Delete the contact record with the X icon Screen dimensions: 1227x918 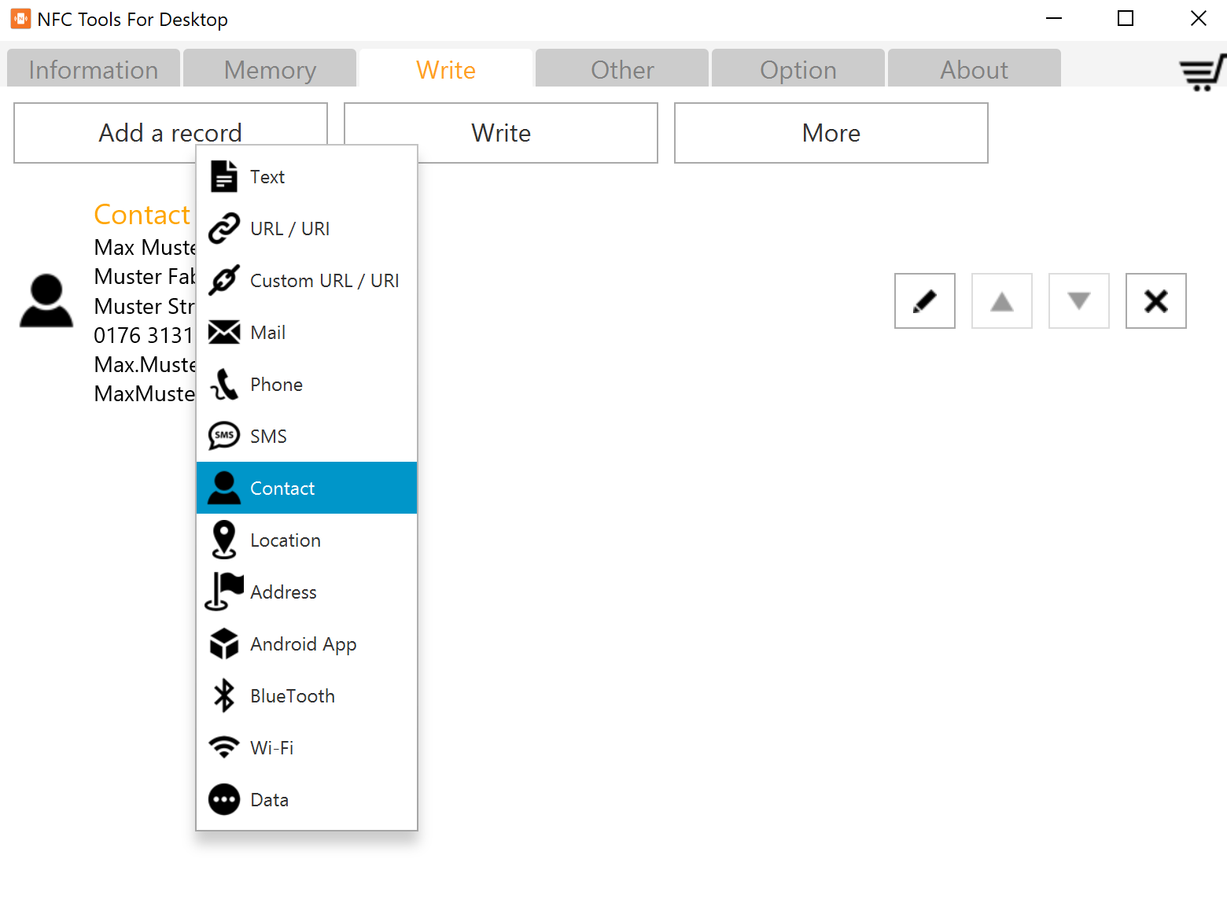[1155, 300]
